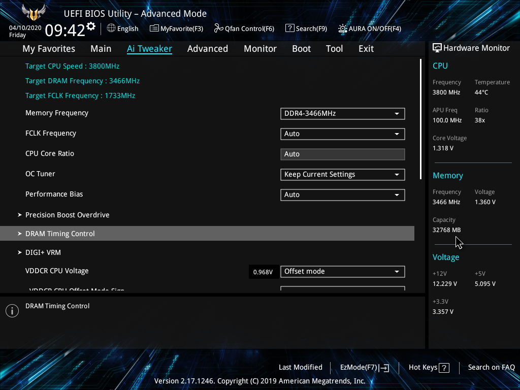Click the MyFavorite list icon
Viewport: 520px width, 390px height.
coord(154,28)
